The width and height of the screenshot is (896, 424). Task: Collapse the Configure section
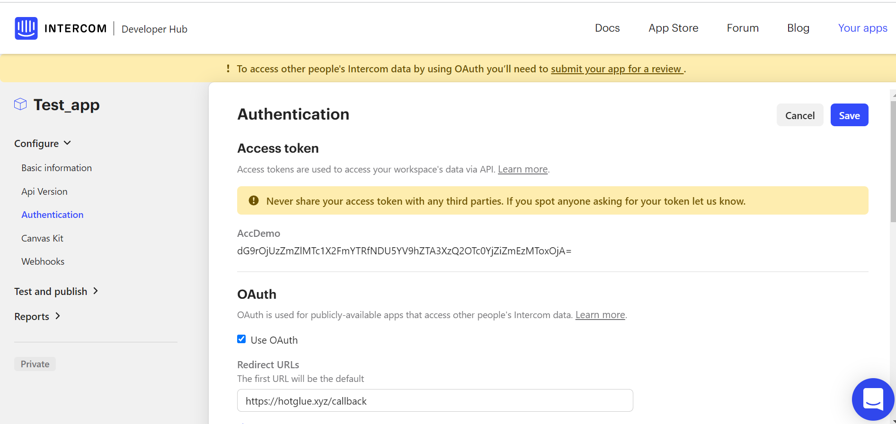[x=43, y=143]
